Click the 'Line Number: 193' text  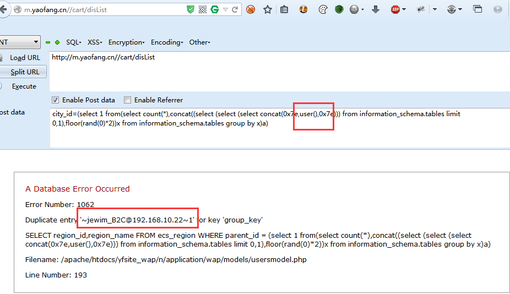56,275
